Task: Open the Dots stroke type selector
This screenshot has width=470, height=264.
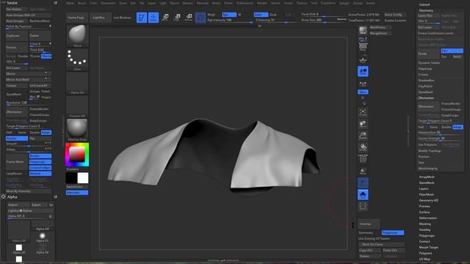Action: (x=77, y=59)
